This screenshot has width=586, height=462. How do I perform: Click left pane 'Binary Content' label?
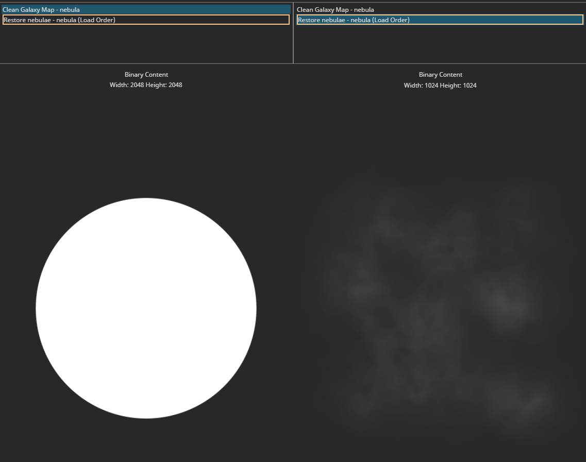click(146, 74)
